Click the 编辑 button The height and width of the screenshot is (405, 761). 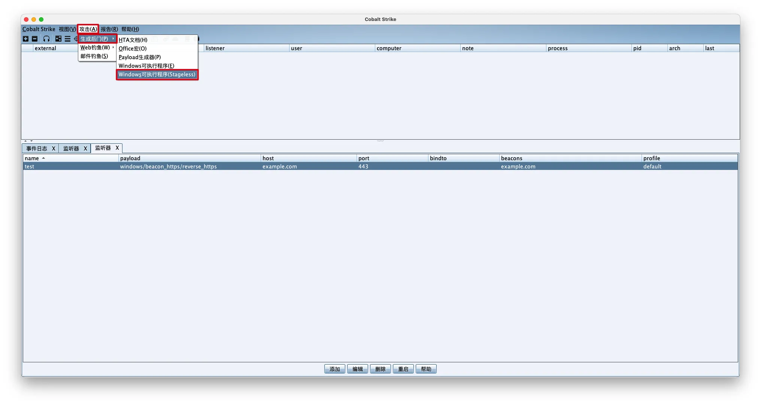pyautogui.click(x=358, y=369)
